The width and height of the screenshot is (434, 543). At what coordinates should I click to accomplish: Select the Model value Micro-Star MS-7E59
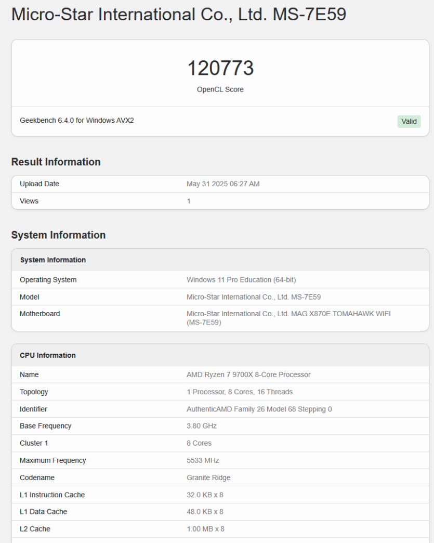click(x=254, y=297)
